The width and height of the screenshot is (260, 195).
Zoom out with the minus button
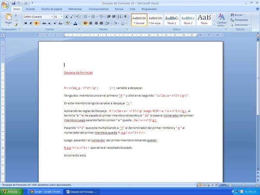231,185
